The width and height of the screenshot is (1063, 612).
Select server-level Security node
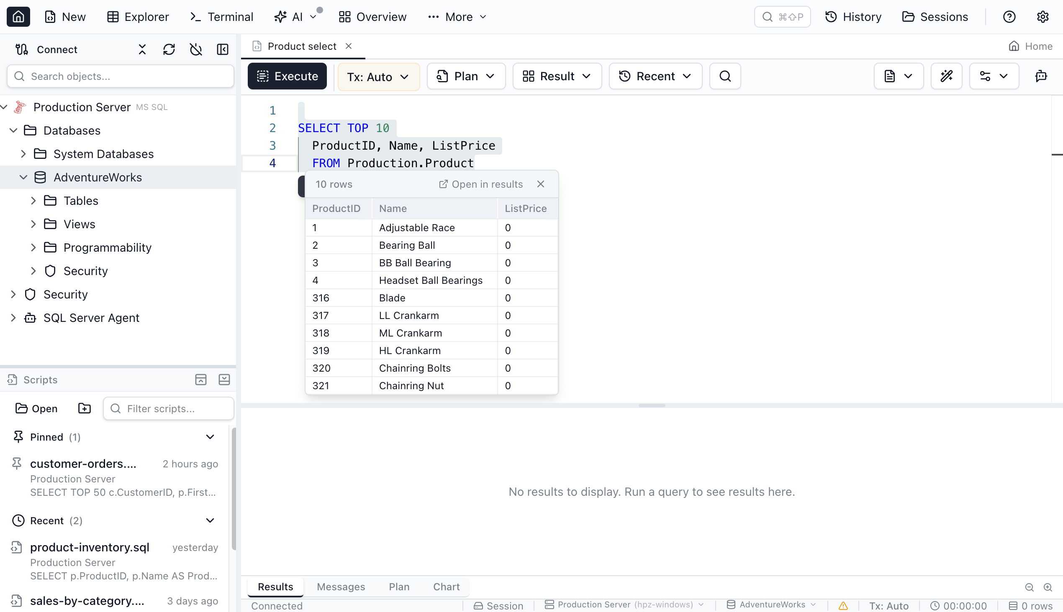pyautogui.click(x=66, y=295)
